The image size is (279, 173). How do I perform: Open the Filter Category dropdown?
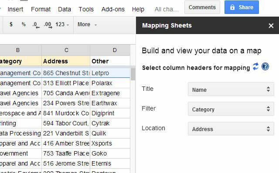pos(231,109)
